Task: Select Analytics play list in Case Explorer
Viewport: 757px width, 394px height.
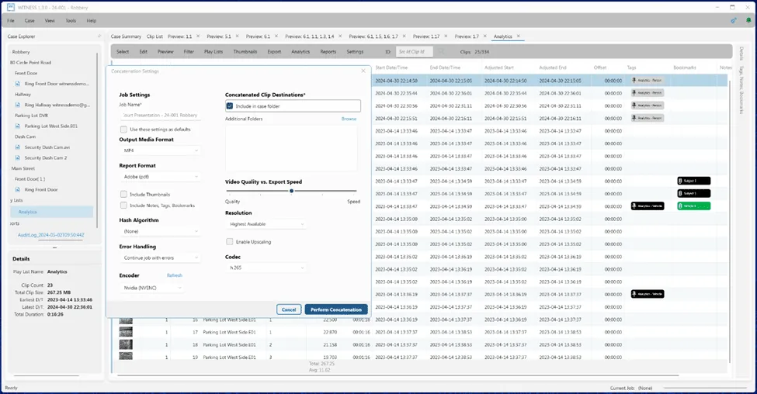Action: tap(52, 212)
